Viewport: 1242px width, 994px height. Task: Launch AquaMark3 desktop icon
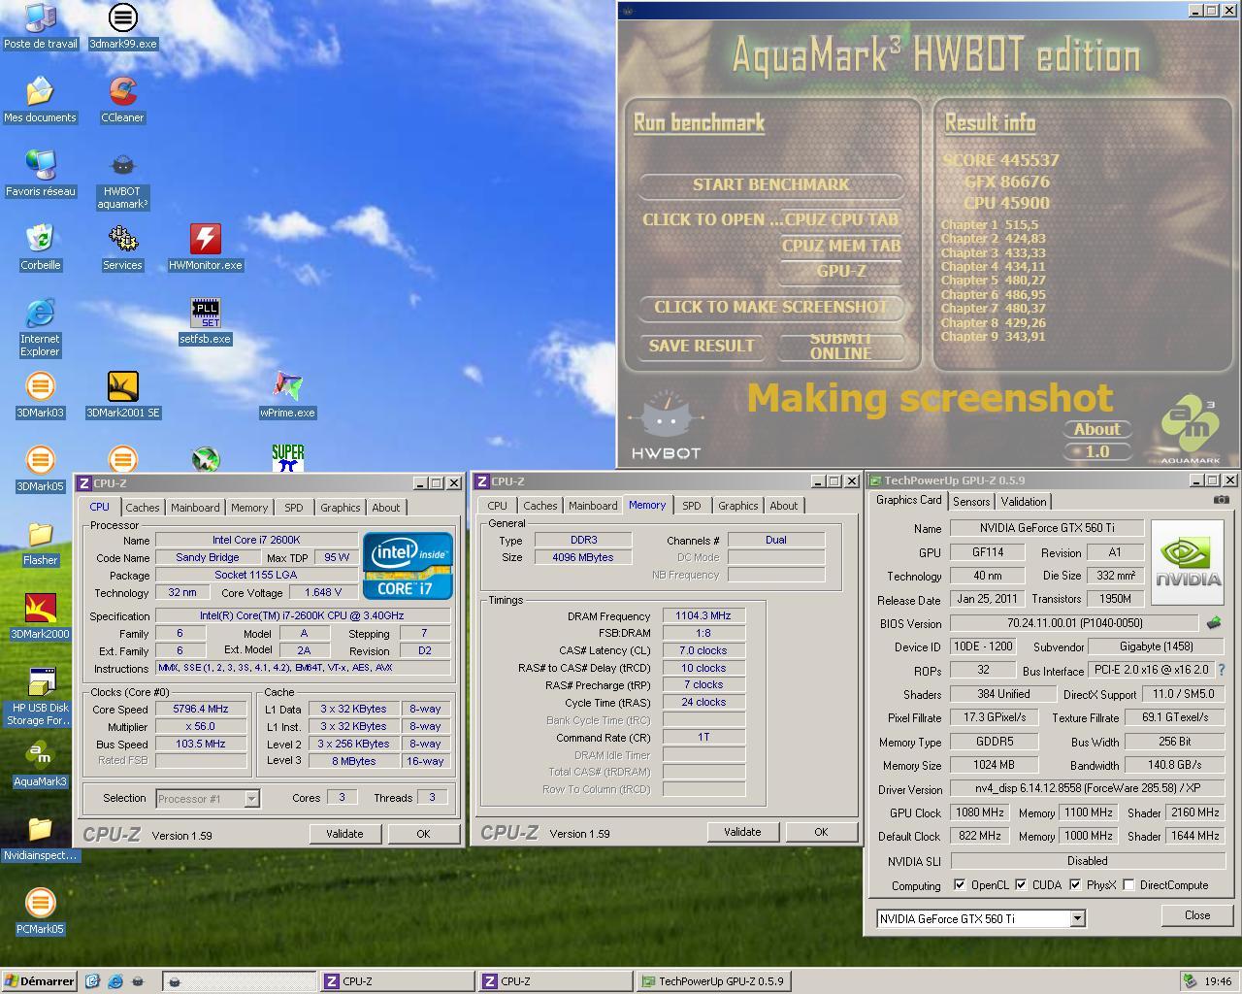pyautogui.click(x=40, y=764)
